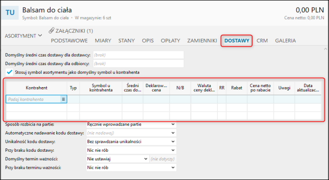This screenshot has width=329, height=180.
Task: Switch to the OPIS tab
Action: coord(148,41)
